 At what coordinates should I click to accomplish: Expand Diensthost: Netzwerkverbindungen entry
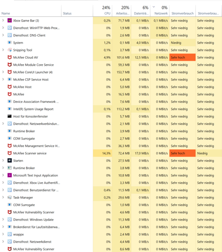3,124
